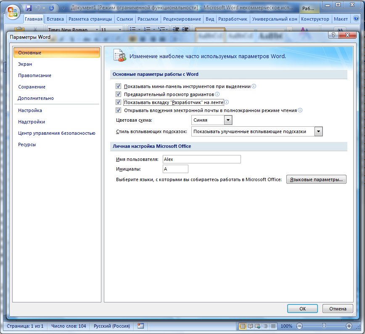The image size is (365, 334).
Task: Click info icon beside e-mail attachments option
Action: [300, 110]
